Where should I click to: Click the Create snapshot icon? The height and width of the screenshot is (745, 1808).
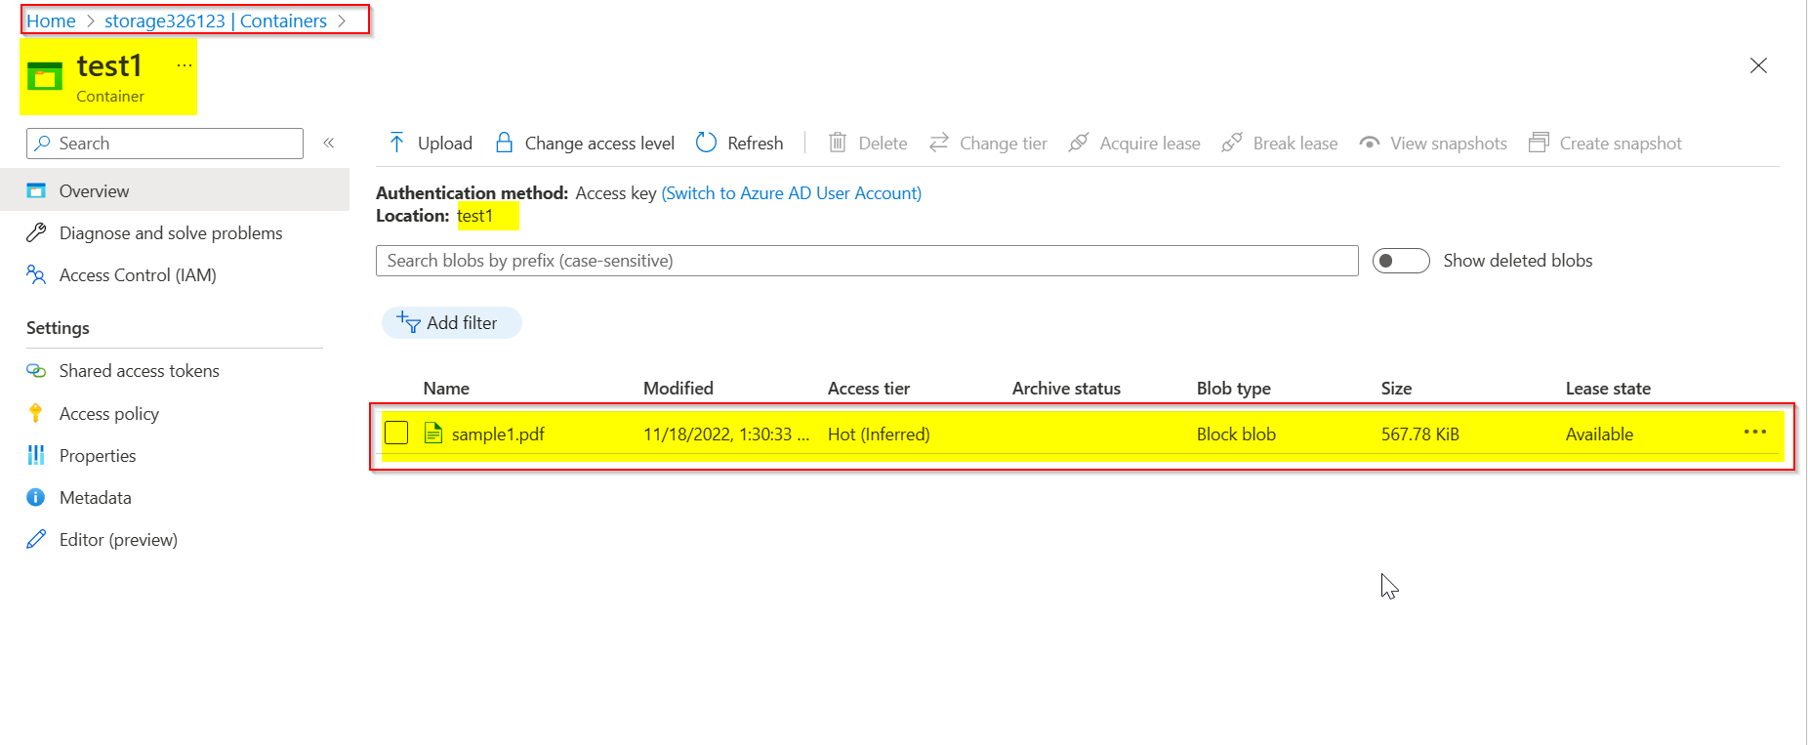point(1539,143)
